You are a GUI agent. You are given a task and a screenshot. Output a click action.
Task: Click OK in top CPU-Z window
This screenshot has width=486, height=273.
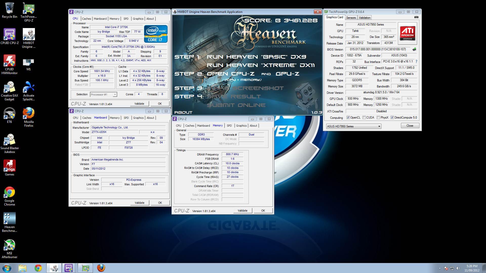(x=160, y=104)
